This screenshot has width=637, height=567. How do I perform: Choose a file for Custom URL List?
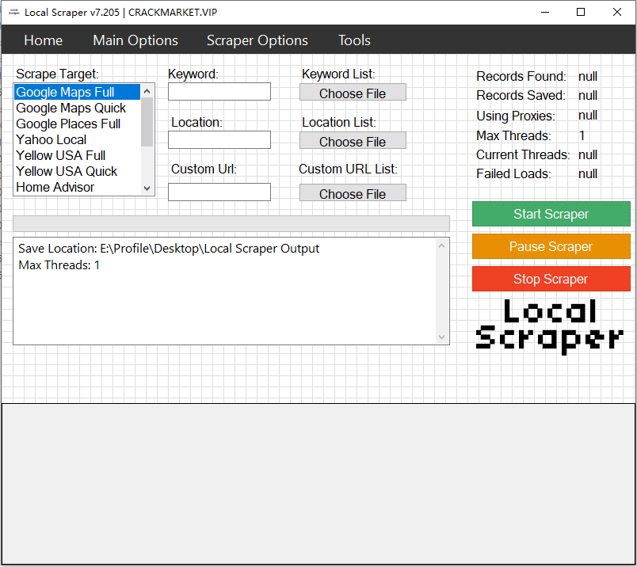tap(353, 192)
